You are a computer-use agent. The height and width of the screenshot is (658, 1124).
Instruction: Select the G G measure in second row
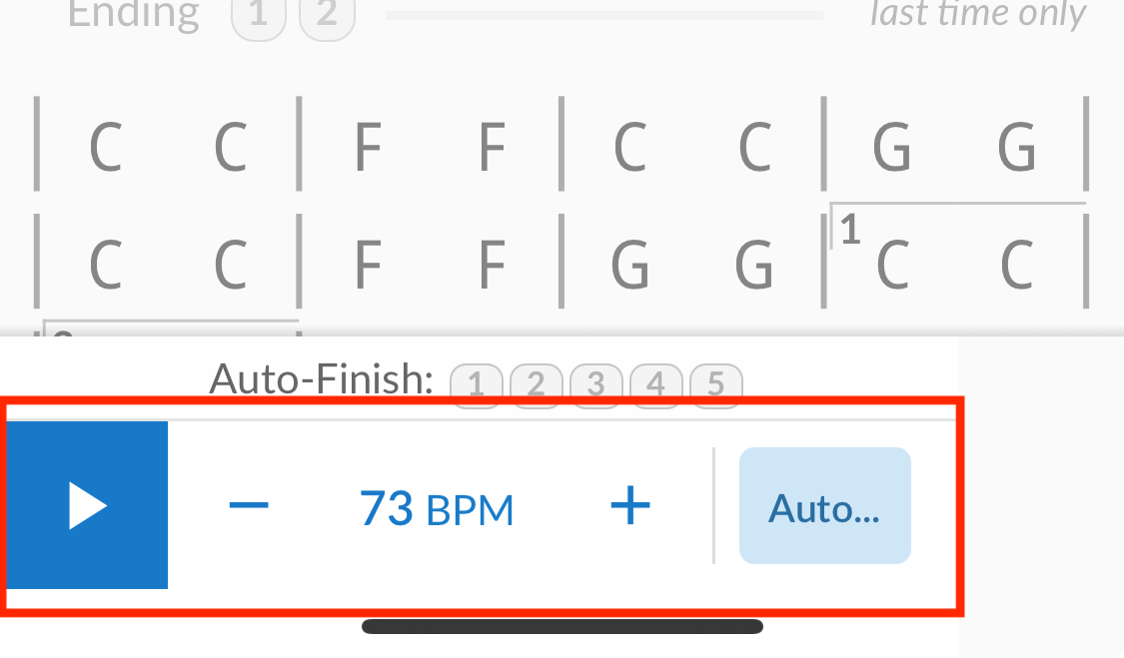pos(692,264)
